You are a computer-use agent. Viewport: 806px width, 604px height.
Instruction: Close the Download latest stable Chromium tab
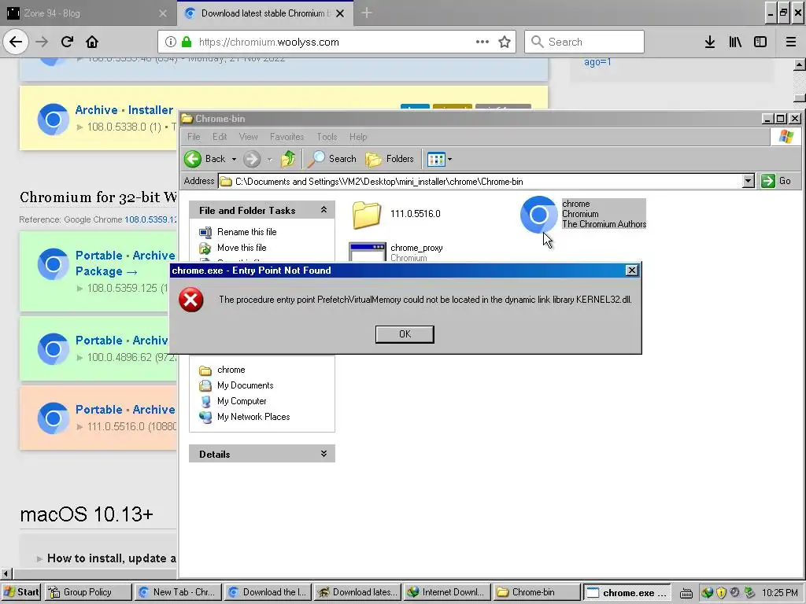point(340,13)
